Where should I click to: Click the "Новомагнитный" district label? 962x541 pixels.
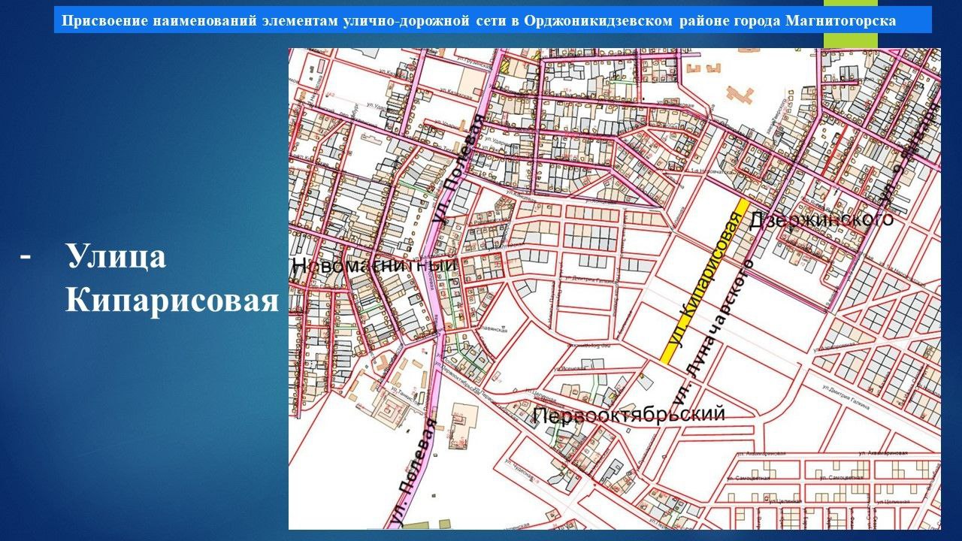click(374, 265)
